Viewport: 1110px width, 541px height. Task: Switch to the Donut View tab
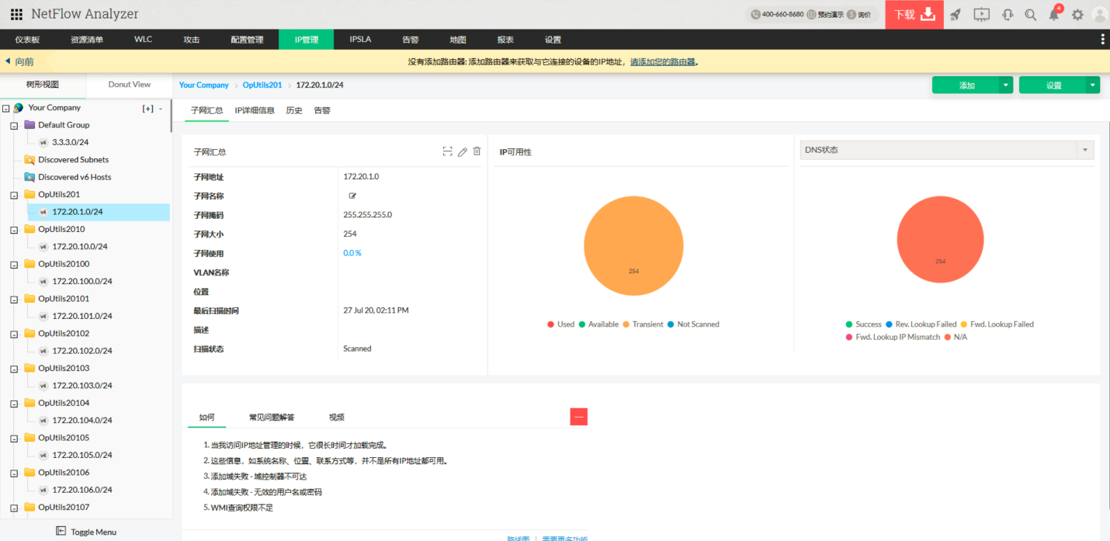click(130, 85)
